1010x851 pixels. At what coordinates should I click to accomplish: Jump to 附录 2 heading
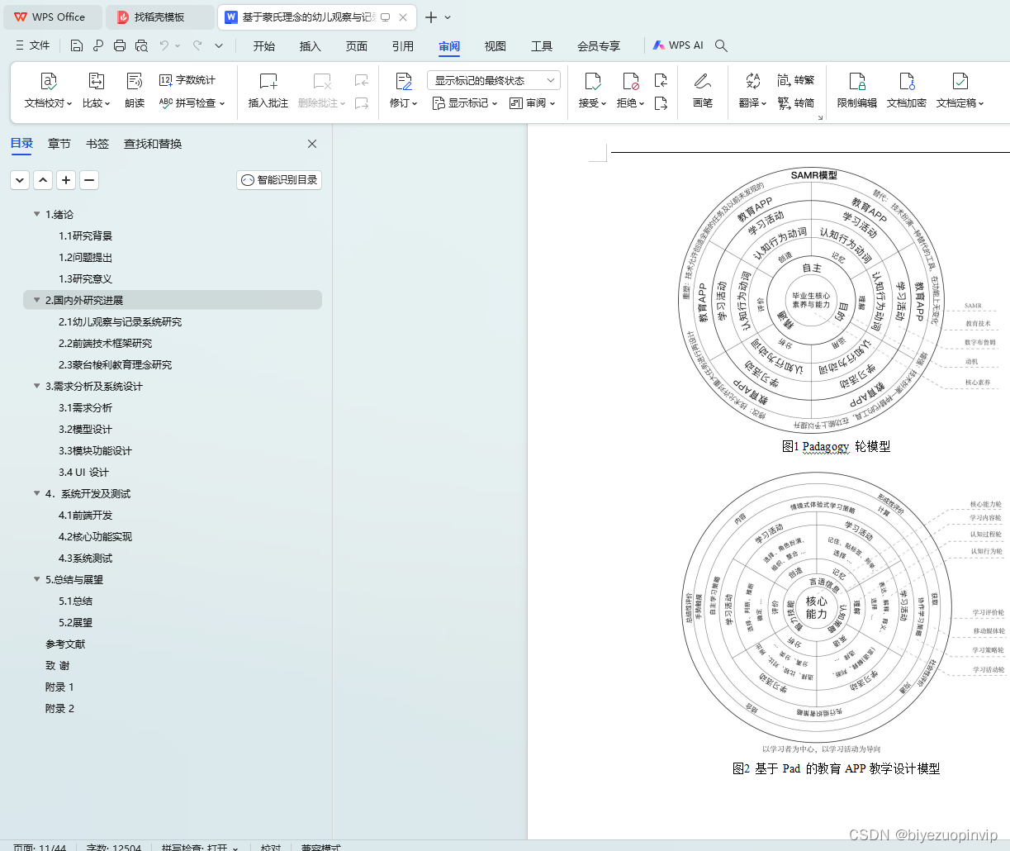tap(59, 708)
